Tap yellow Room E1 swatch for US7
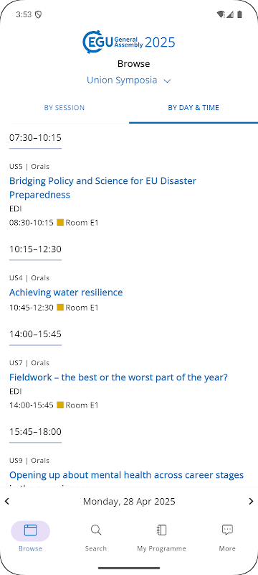The image size is (258, 575). coord(60,405)
